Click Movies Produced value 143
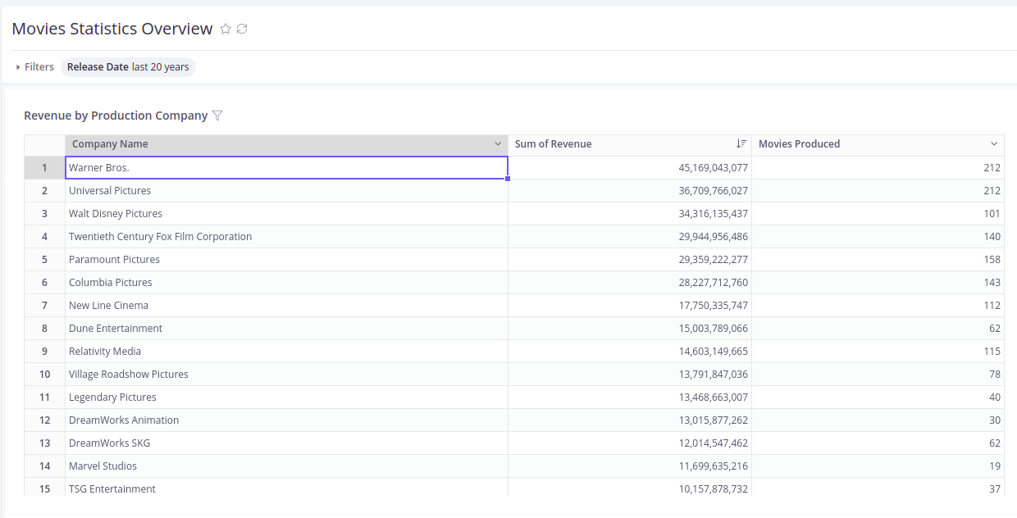 (878, 282)
